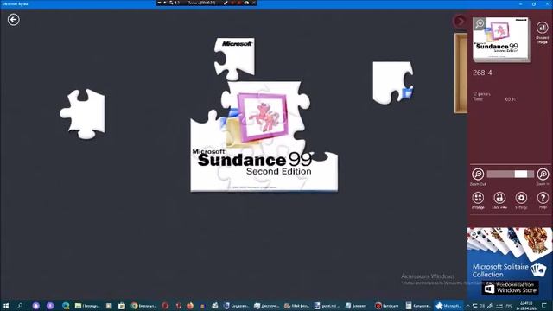553x311 pixels.
Task: Select the assembled Sundance 99 piece cluster
Action: (264, 136)
